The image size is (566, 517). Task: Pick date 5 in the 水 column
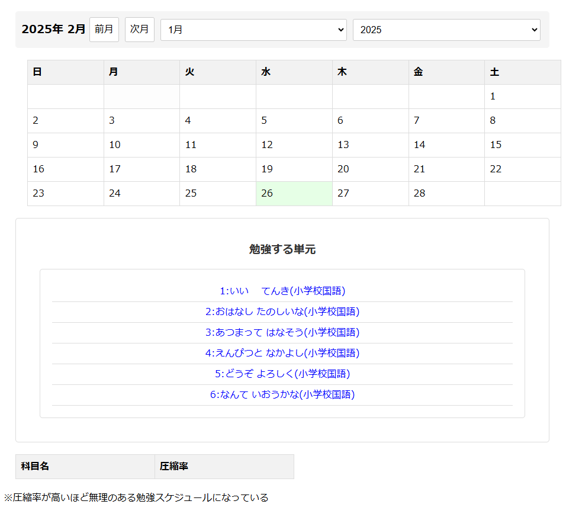tap(294, 121)
